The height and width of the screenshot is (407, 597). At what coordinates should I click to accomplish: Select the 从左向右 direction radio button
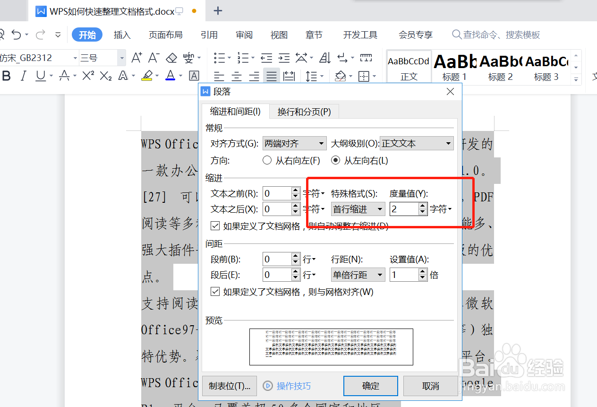pyautogui.click(x=335, y=160)
